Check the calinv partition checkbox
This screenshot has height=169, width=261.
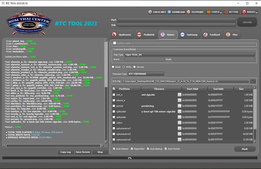(x=114, y=123)
